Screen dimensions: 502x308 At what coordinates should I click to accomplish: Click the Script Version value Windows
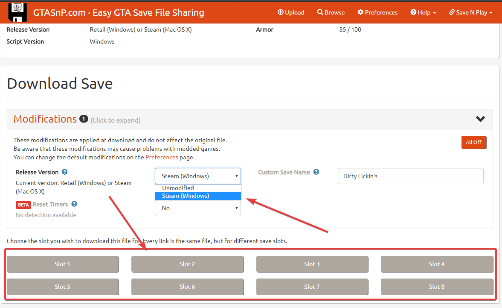[102, 42]
